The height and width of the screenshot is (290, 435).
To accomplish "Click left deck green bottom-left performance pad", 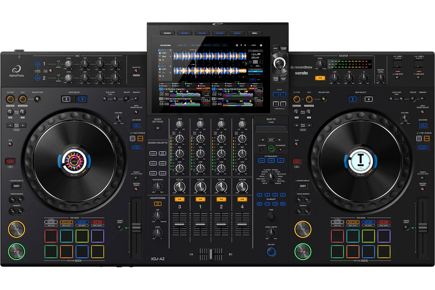I will 51,252.
